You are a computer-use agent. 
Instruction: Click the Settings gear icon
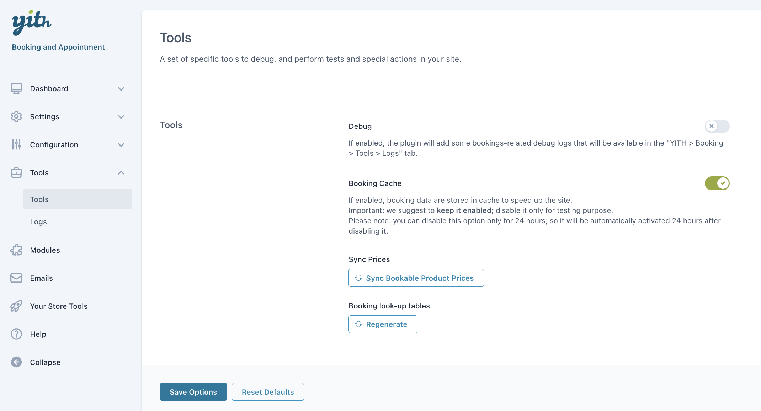point(16,116)
